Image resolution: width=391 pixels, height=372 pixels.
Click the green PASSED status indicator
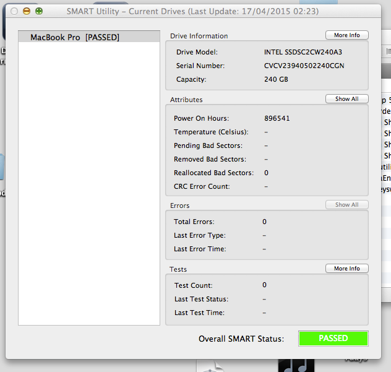333,339
